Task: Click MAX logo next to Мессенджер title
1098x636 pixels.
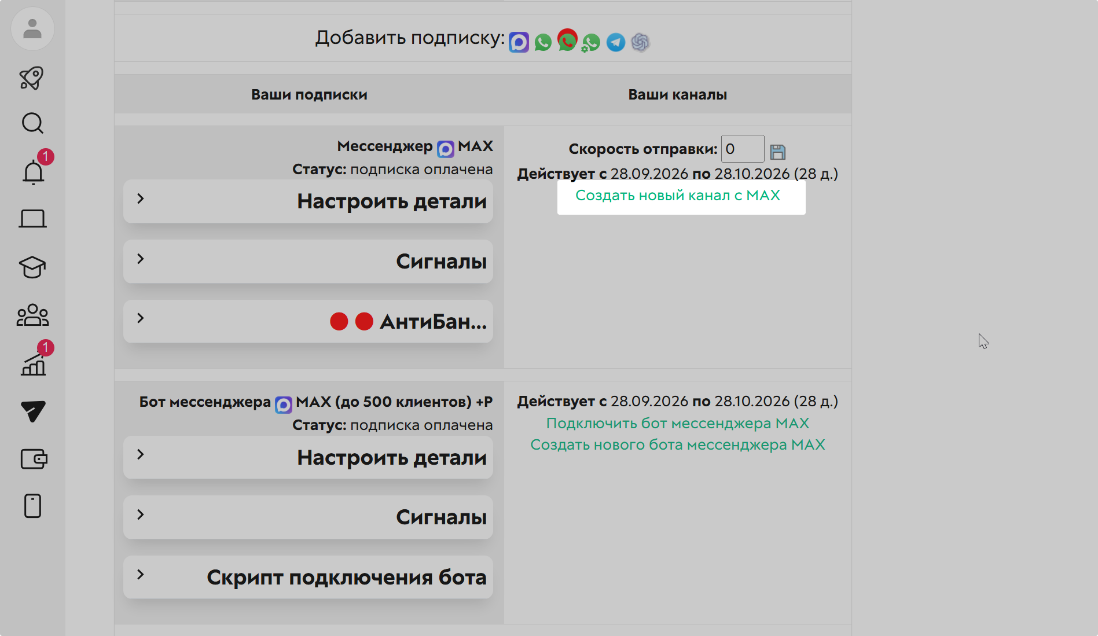Action: tap(445, 149)
